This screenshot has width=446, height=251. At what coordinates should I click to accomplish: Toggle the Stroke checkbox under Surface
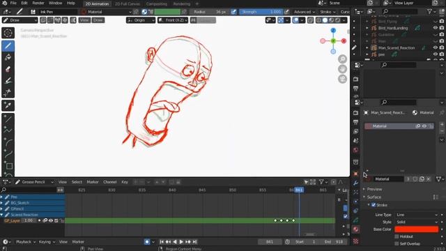pyautogui.click(x=374, y=205)
